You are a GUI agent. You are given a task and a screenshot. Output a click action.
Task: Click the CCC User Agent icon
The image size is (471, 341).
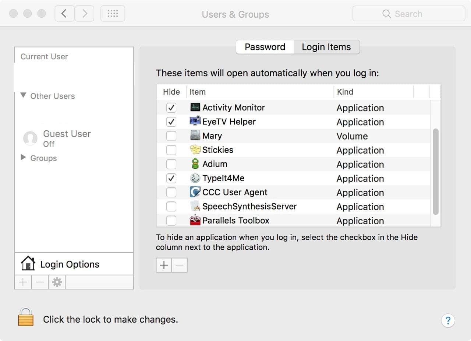click(195, 192)
